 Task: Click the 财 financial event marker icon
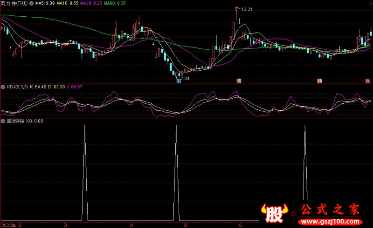pyautogui.click(x=179, y=81)
